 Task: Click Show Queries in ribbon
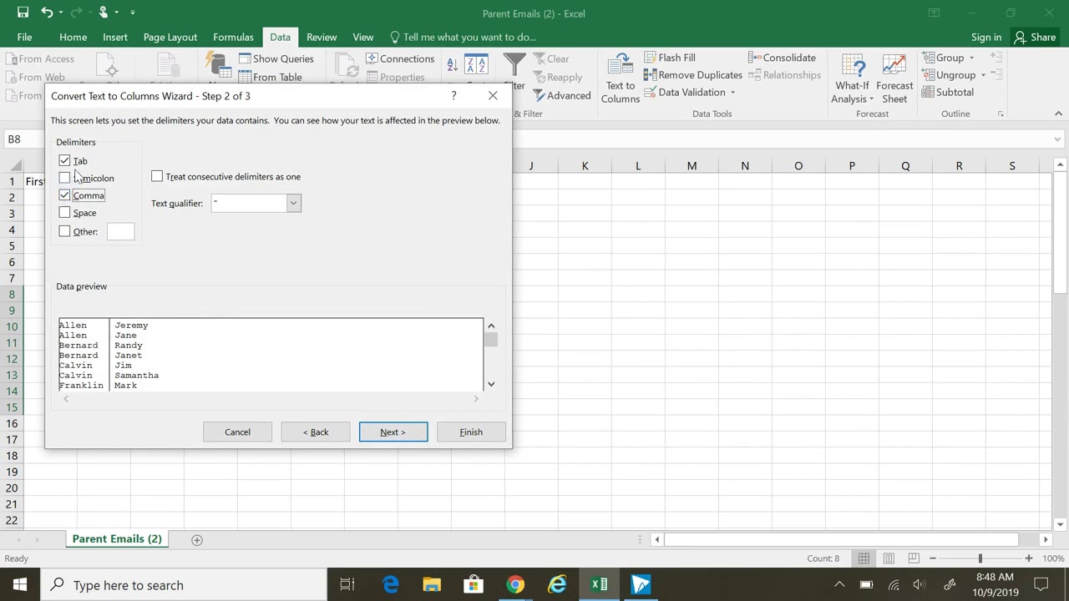[x=276, y=58]
